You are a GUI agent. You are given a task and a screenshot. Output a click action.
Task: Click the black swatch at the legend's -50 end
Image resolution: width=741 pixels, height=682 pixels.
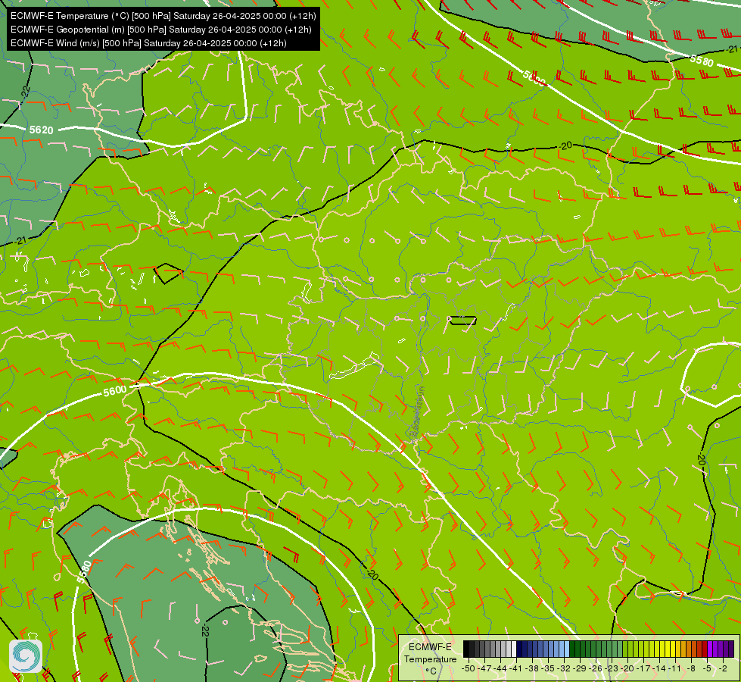point(466,649)
